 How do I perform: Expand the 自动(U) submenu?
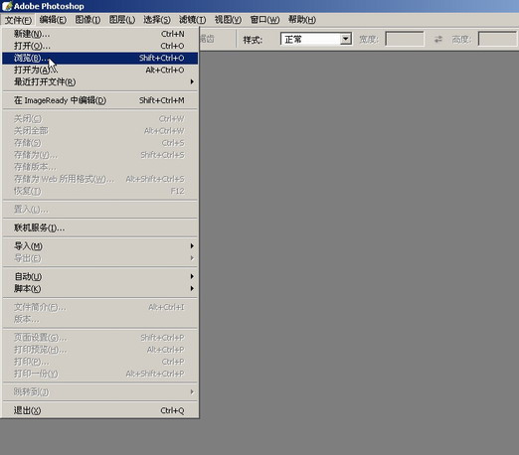99,277
